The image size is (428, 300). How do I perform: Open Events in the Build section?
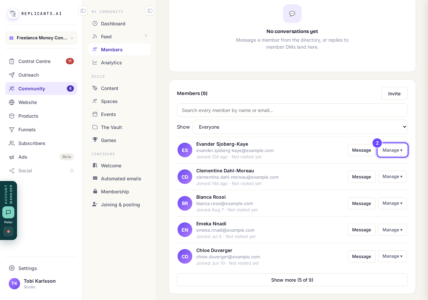(x=119, y=114)
